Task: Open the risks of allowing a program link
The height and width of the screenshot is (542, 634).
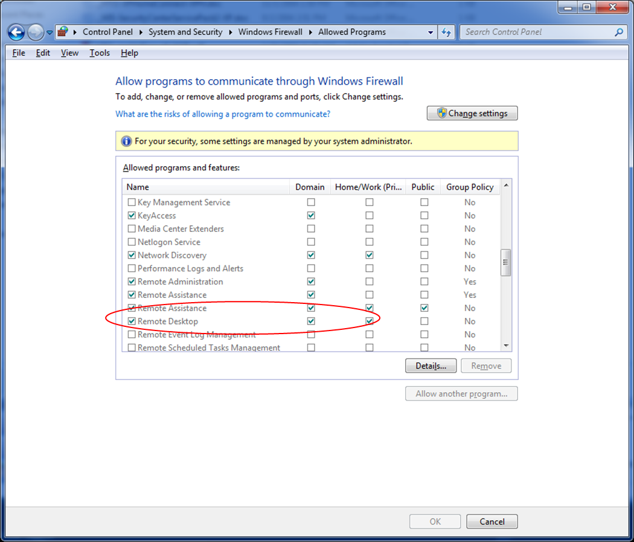Action: click(x=223, y=114)
